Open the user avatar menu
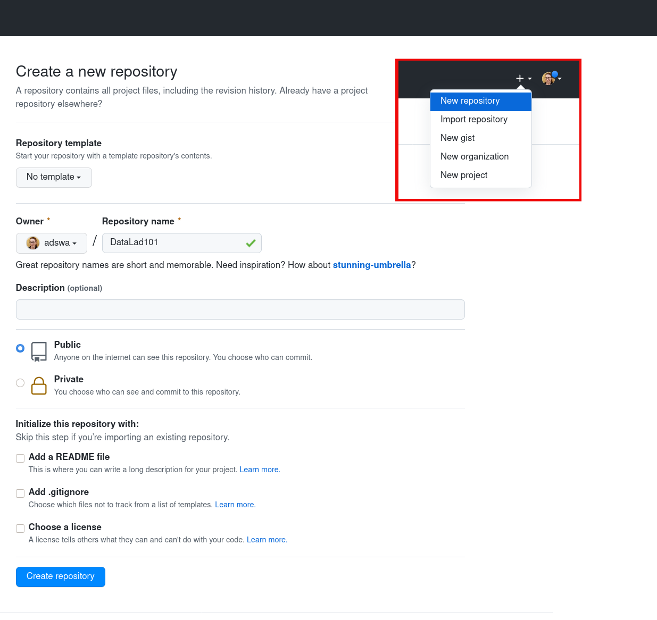This screenshot has height=620, width=657. coord(551,78)
